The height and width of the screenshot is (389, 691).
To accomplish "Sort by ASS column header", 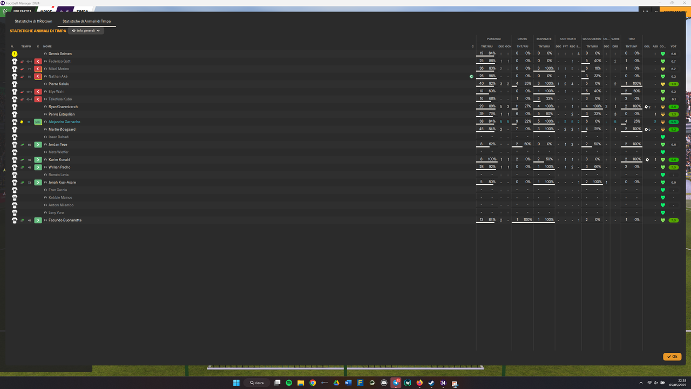I will tap(655, 46).
